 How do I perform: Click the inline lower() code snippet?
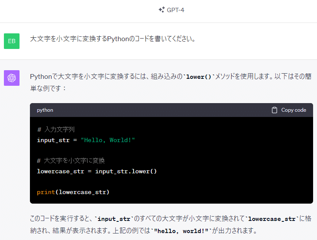pos(199,77)
